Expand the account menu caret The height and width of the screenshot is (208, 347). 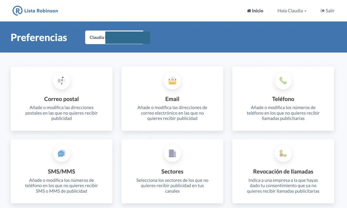(x=306, y=11)
